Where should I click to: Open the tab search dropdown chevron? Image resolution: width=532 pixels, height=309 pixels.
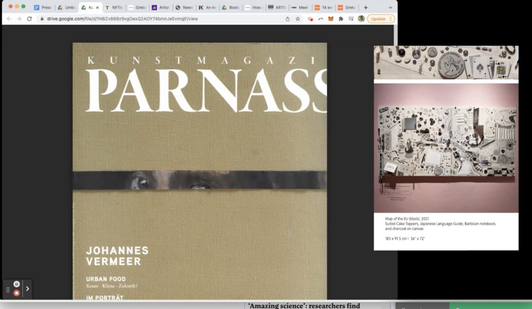click(x=390, y=8)
